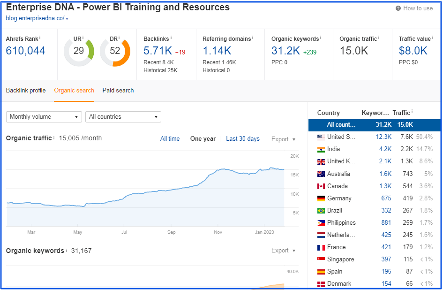Click the India flag icon
The height and width of the screenshot is (290, 443).
(321, 149)
